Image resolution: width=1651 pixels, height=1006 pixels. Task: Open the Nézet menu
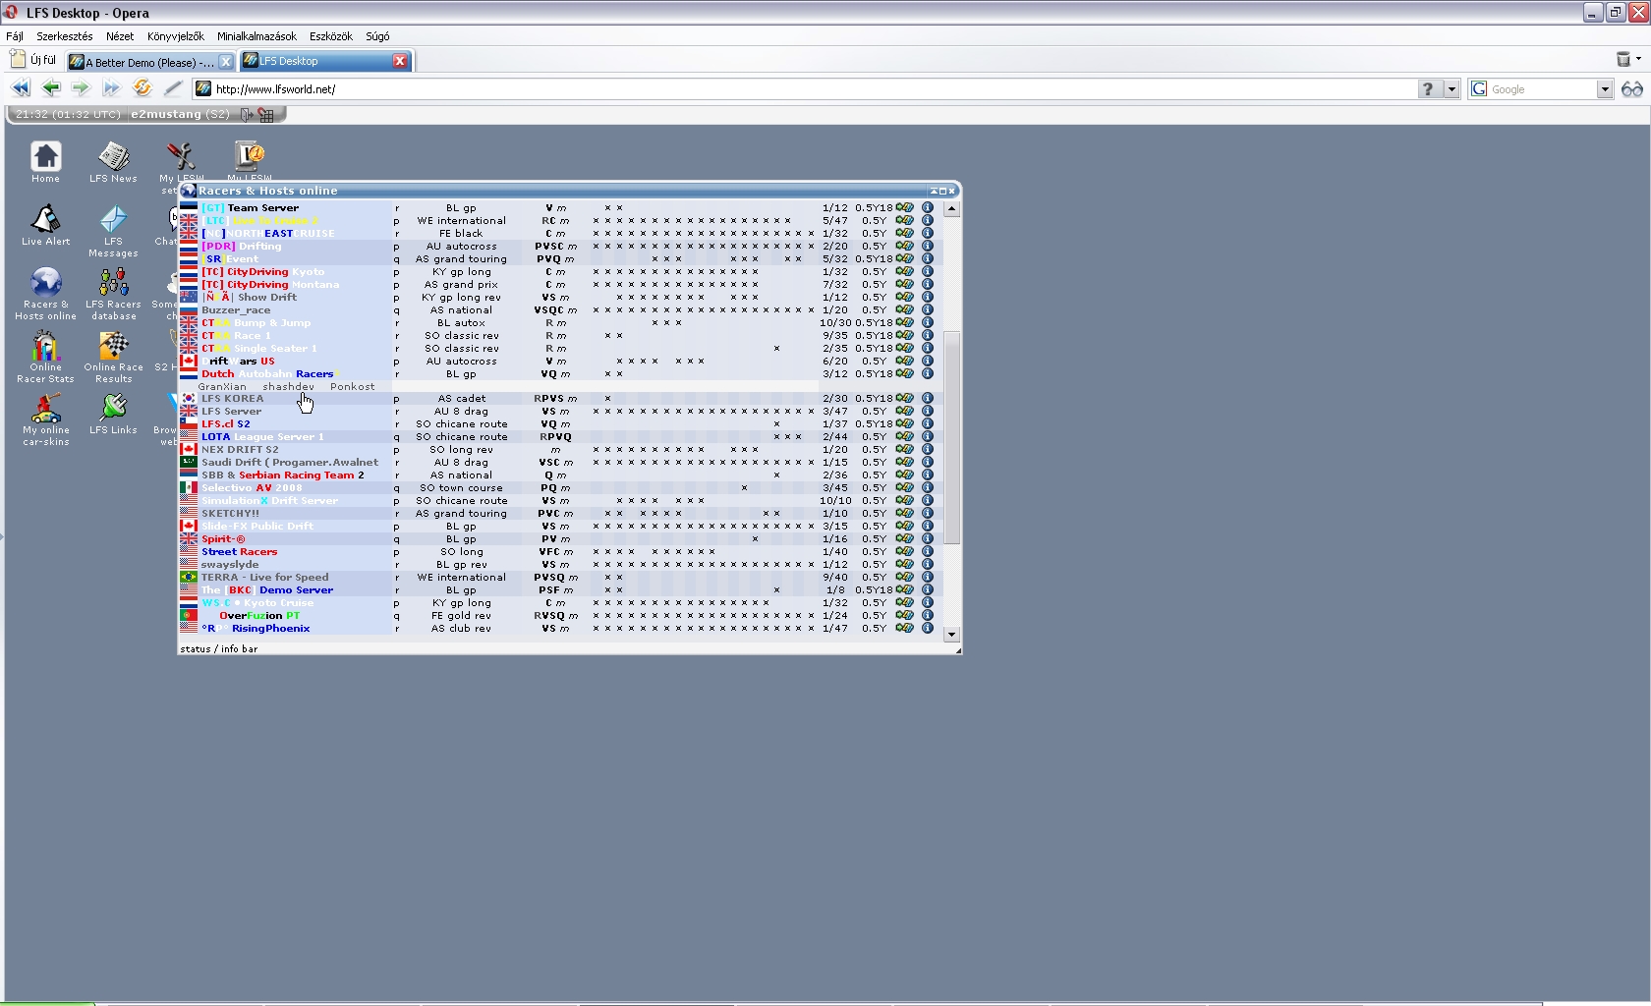pyautogui.click(x=120, y=36)
